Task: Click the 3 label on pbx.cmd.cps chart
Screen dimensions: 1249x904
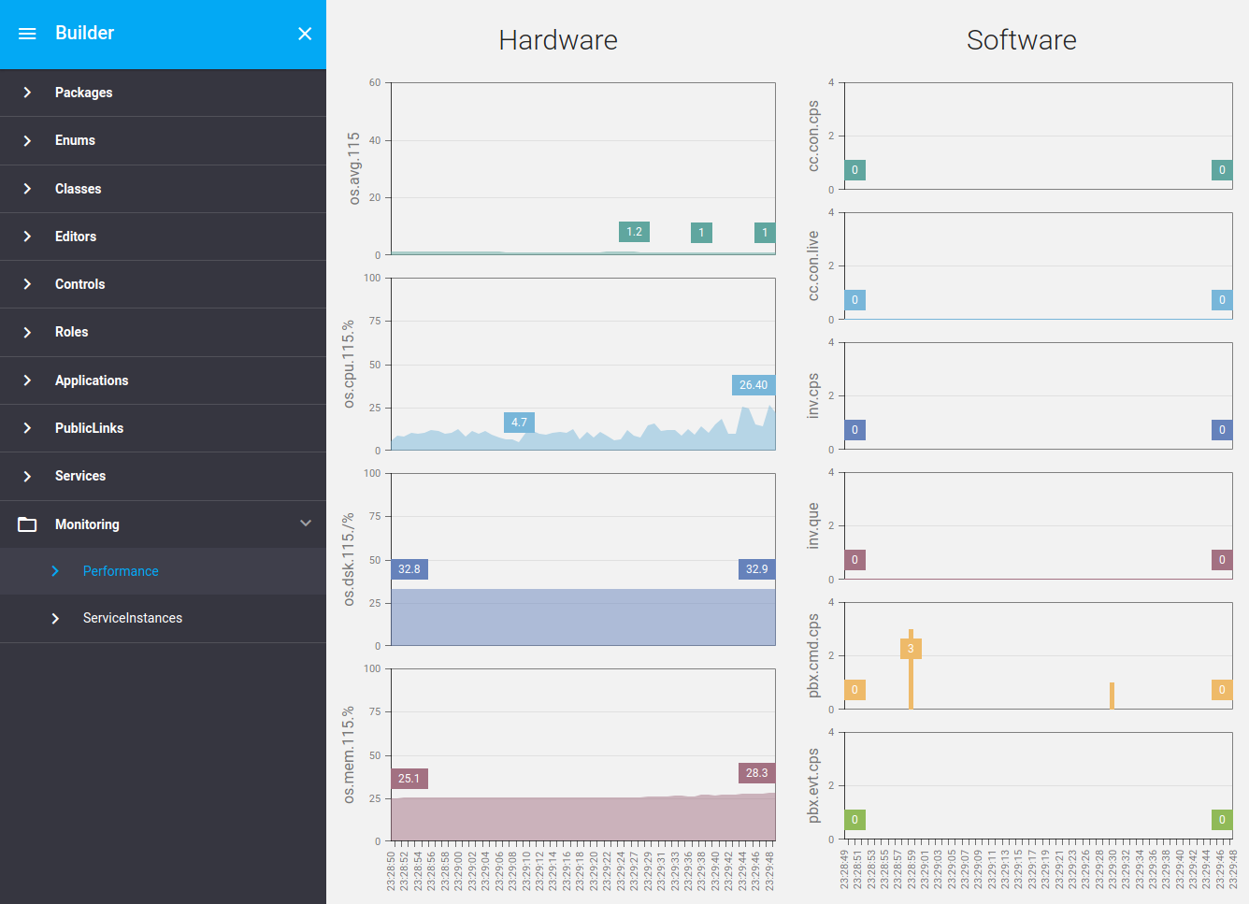Action: pyautogui.click(x=911, y=649)
